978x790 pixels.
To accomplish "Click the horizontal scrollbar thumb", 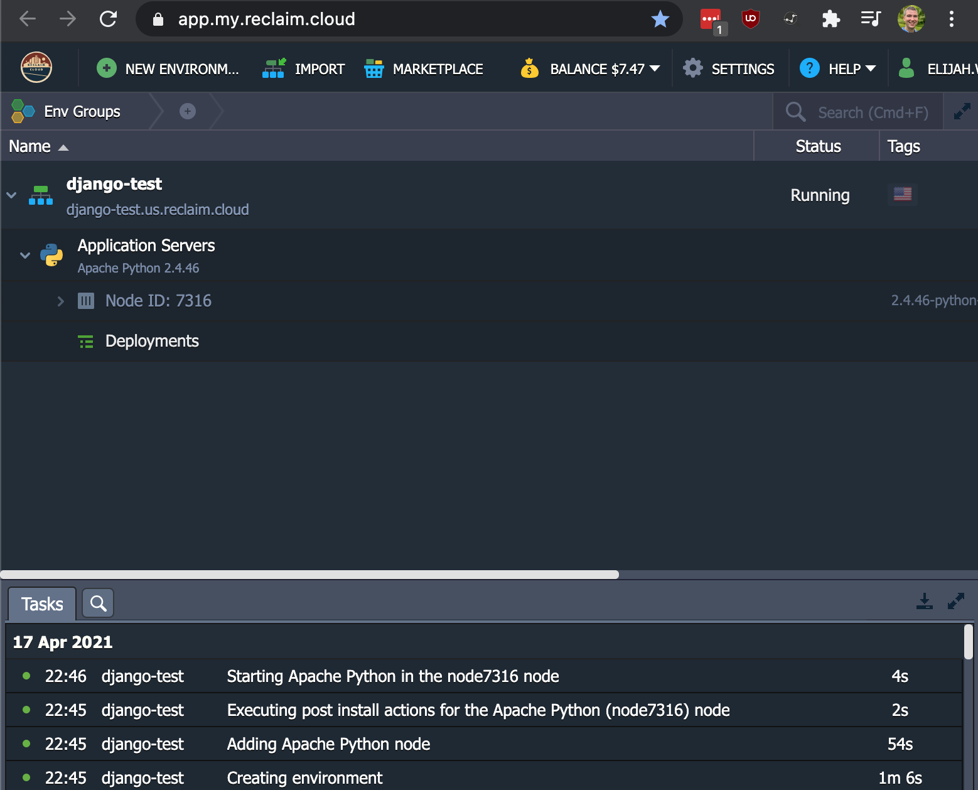I will coord(309,575).
